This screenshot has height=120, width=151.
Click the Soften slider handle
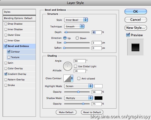tap(64, 48)
